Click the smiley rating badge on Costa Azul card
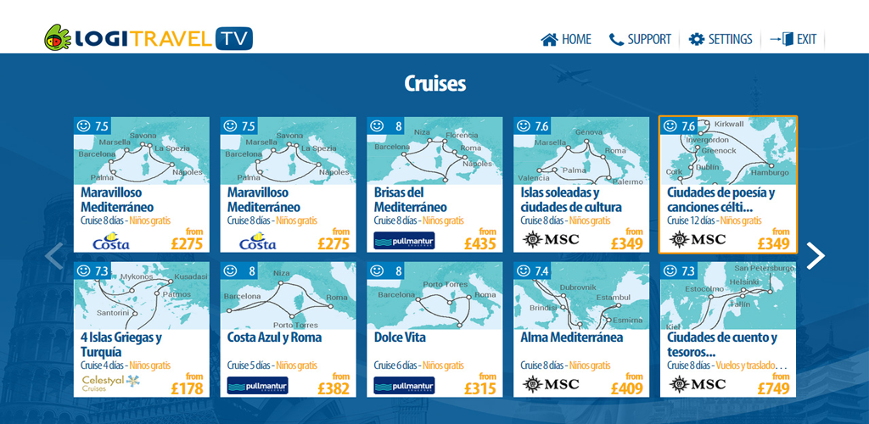The height and width of the screenshot is (424, 869). tap(230, 271)
